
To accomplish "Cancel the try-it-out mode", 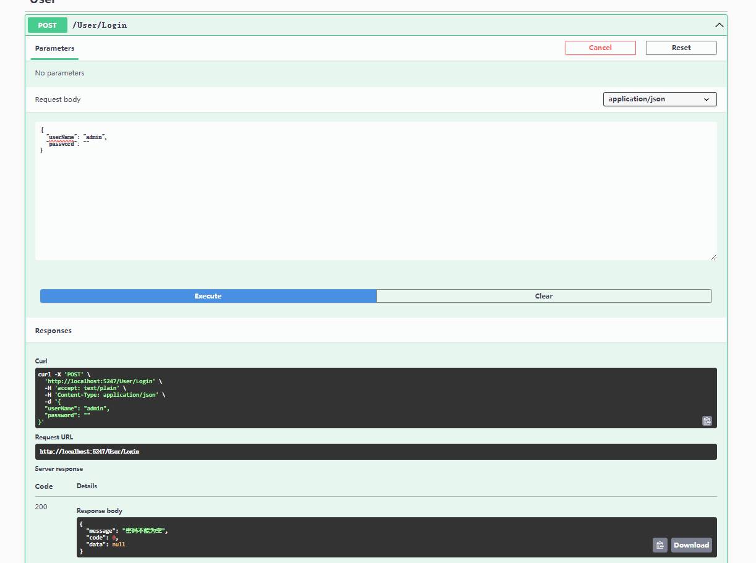I will pos(600,48).
